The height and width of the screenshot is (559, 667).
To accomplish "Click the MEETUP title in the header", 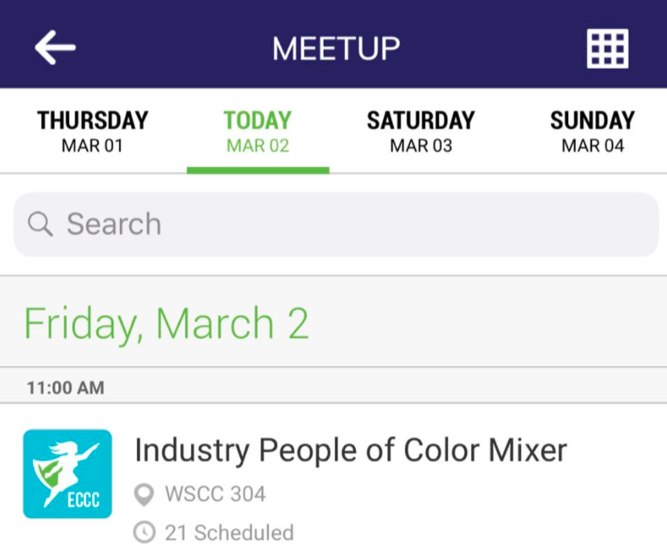I will pos(336,49).
